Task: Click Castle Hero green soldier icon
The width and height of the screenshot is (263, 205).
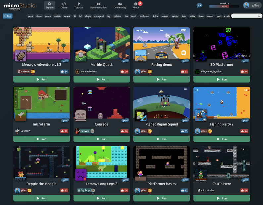Action: point(201,175)
